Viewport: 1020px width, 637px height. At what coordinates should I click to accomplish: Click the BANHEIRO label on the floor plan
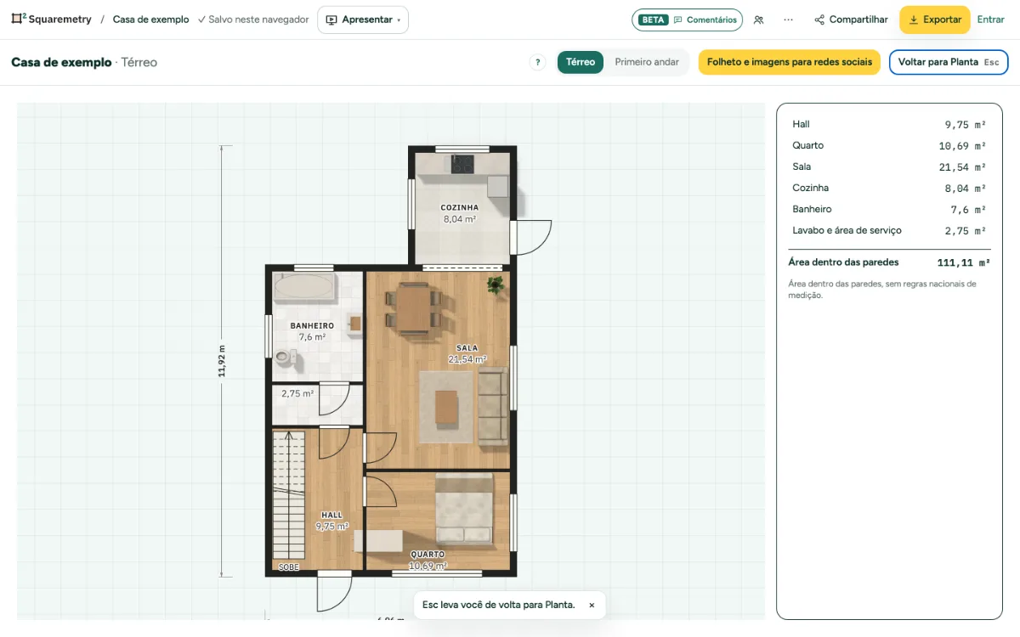(x=312, y=325)
